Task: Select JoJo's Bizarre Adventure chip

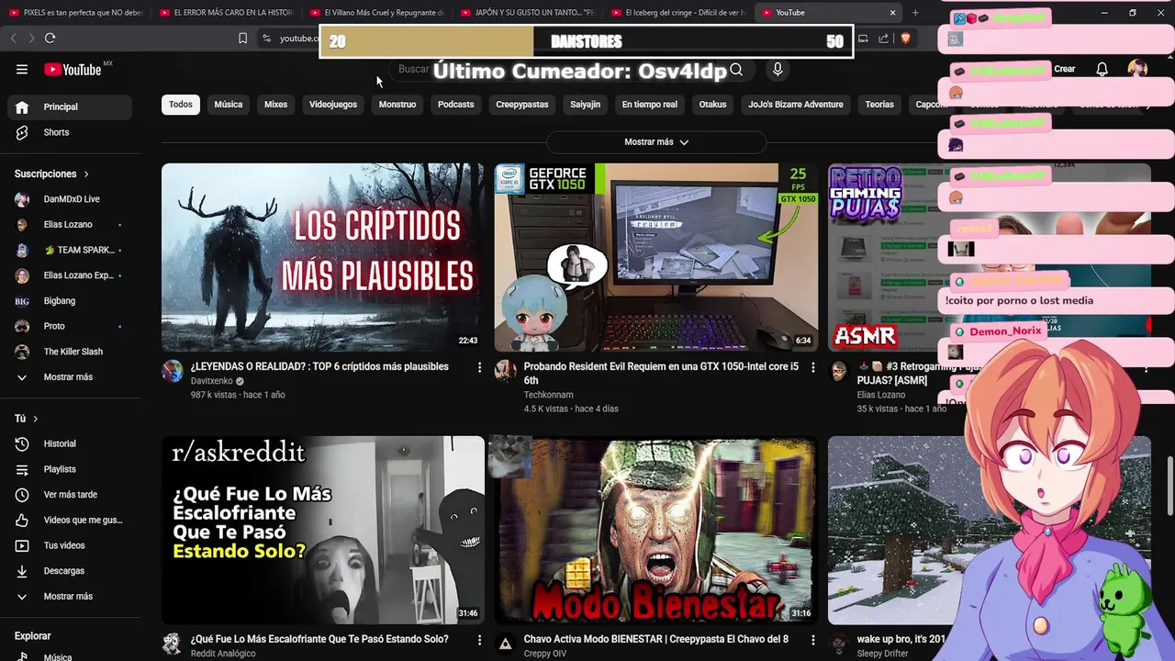Action: (796, 105)
